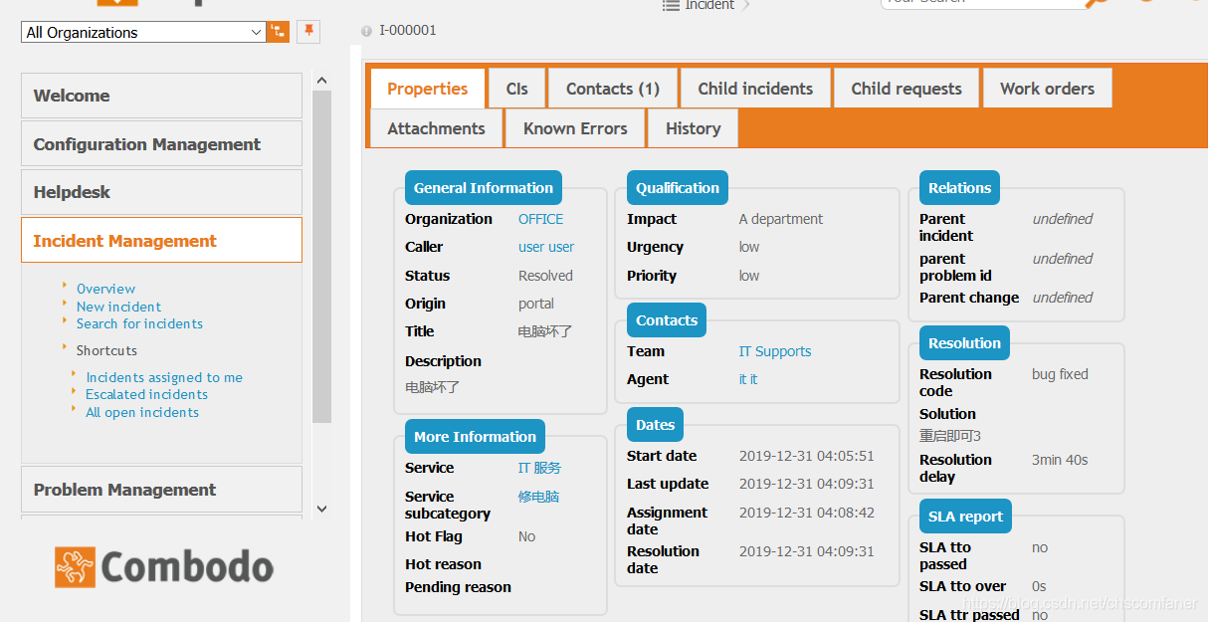Image resolution: width=1208 pixels, height=622 pixels.
Task: Click the Shortcuts menu label
Action: 106,350
